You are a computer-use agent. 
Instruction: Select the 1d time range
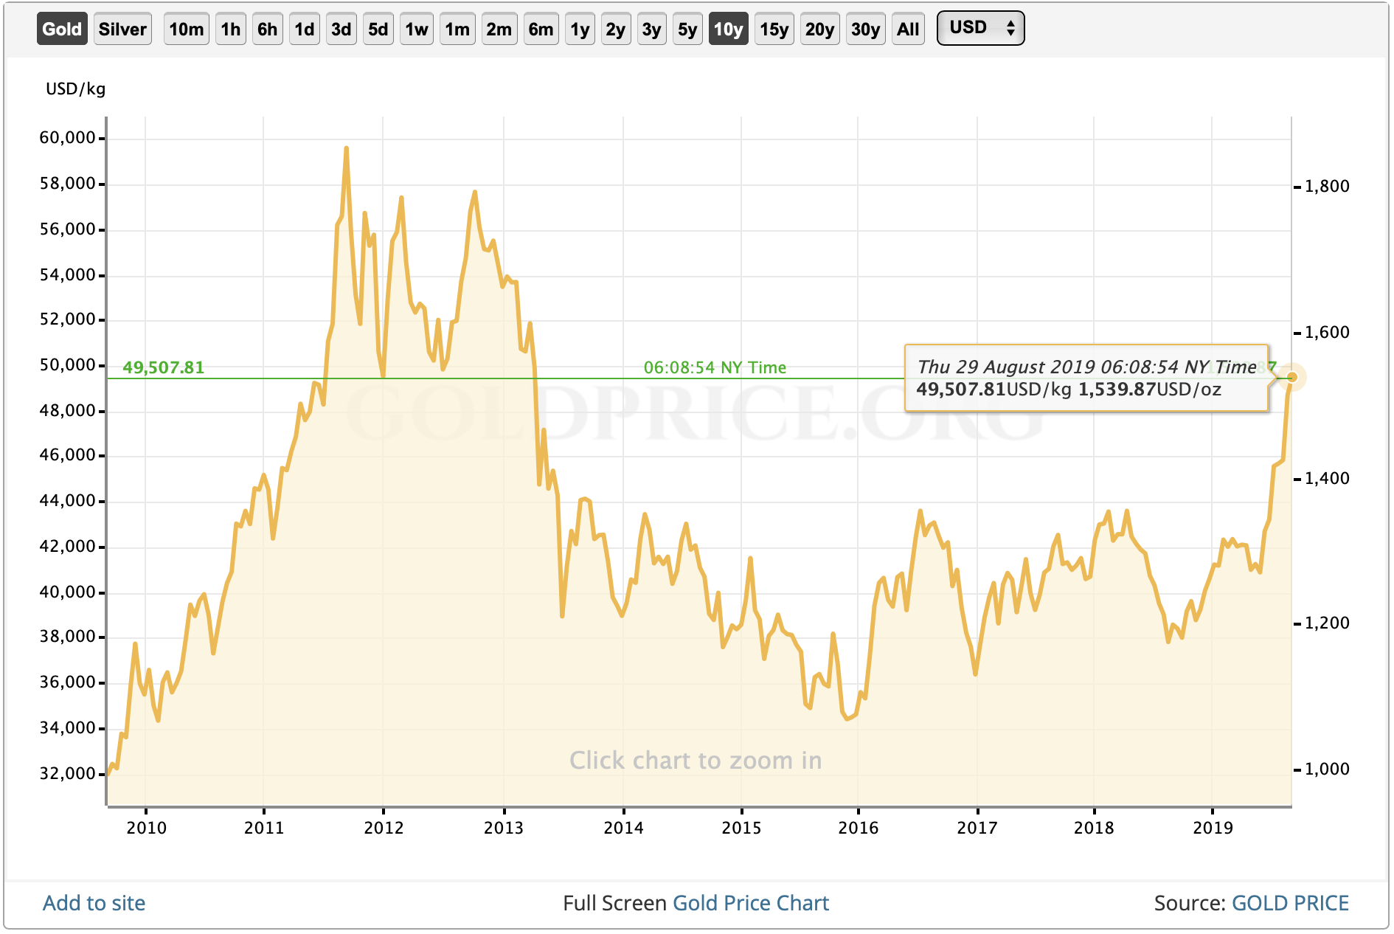point(305,30)
